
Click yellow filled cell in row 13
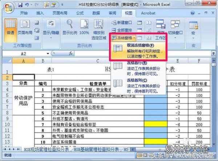pos(156,141)
